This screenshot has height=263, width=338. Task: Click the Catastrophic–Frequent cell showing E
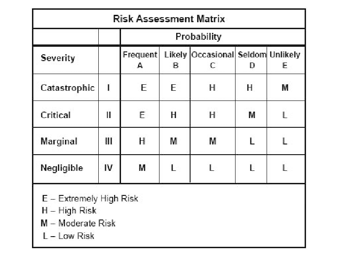pyautogui.click(x=143, y=88)
